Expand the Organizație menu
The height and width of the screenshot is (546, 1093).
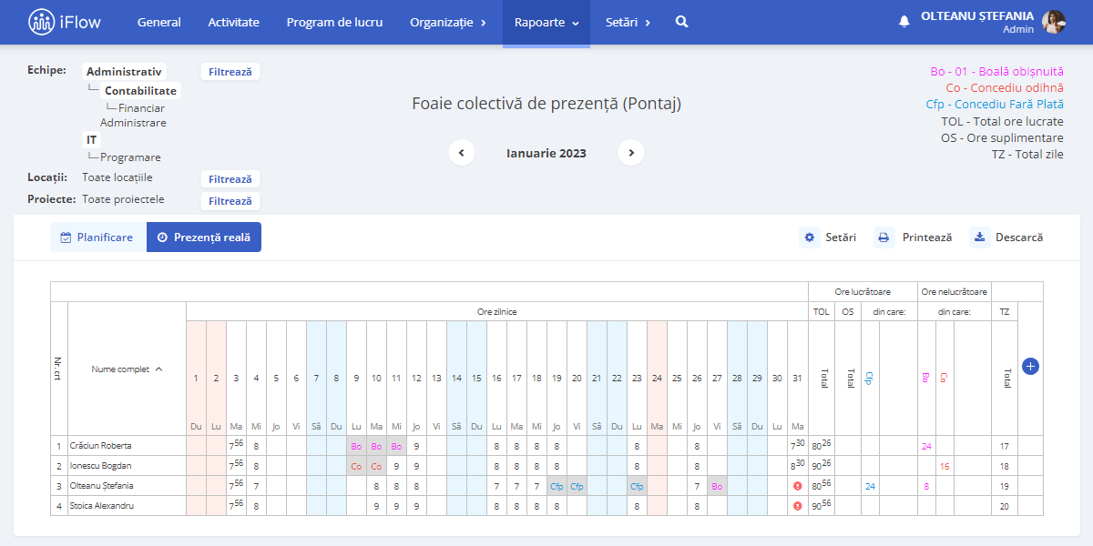pyautogui.click(x=447, y=22)
